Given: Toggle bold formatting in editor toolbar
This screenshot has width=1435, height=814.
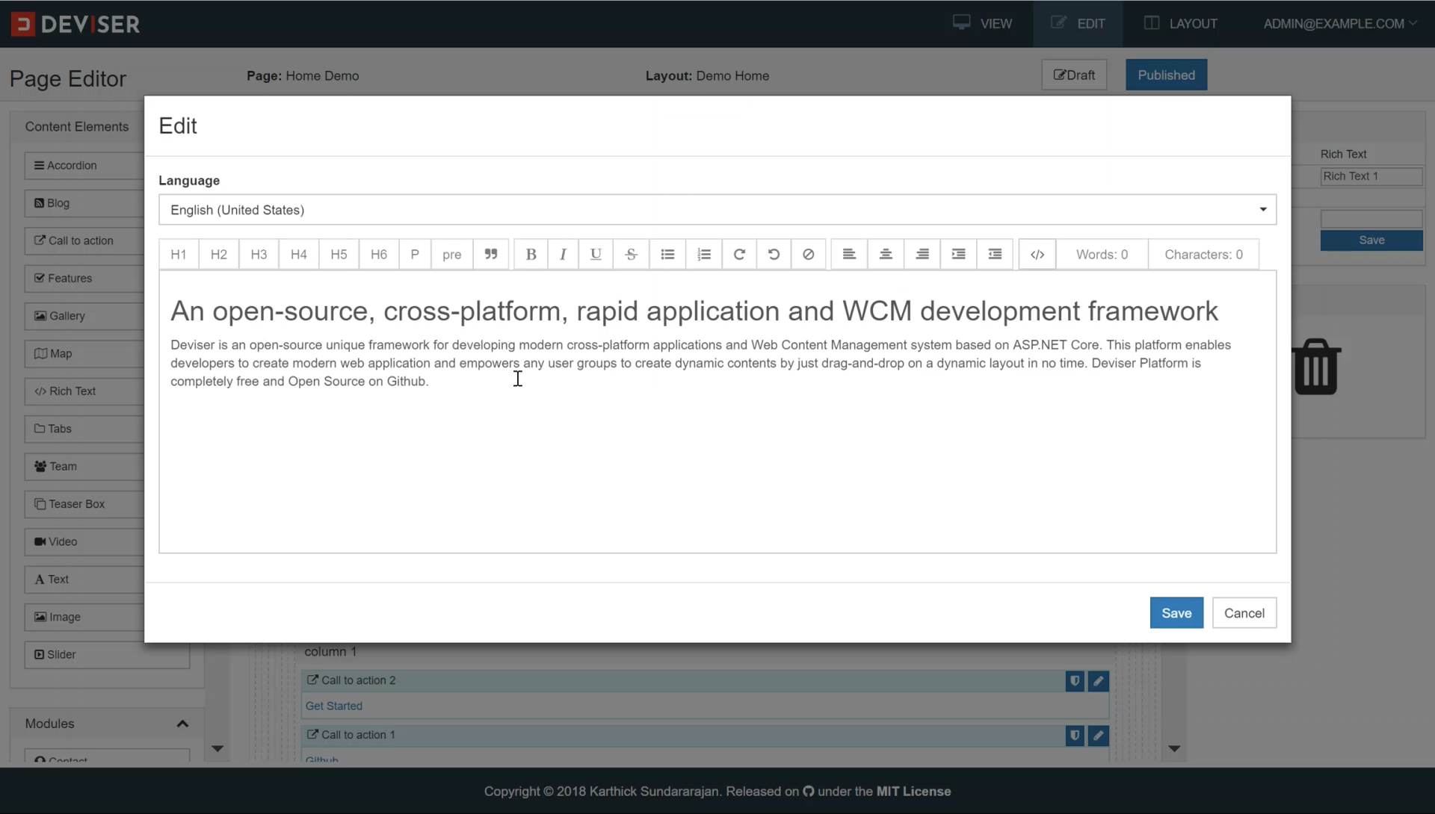Looking at the screenshot, I should click(x=531, y=255).
